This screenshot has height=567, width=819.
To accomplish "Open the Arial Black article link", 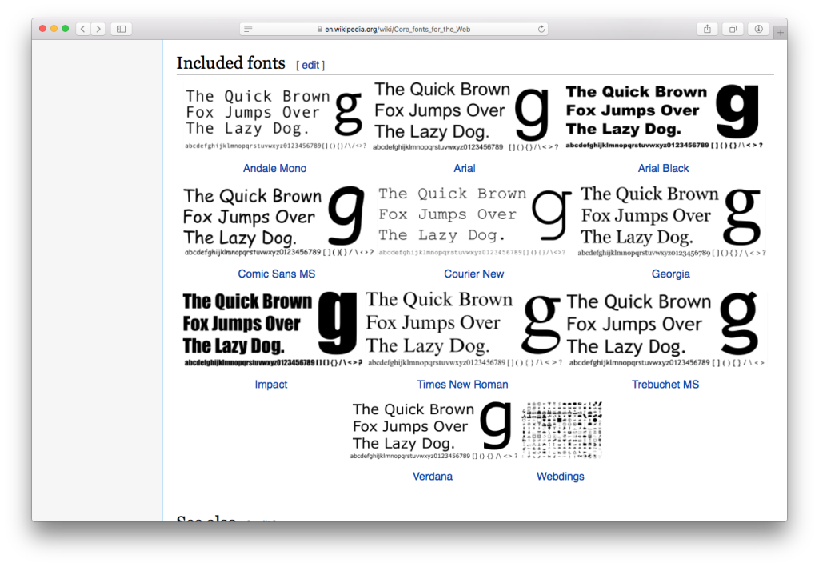I will [663, 168].
